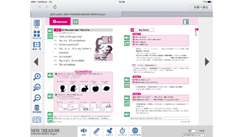Click the Grammar heading label
Viewport: 243px width, 137px height.
click(60, 21)
